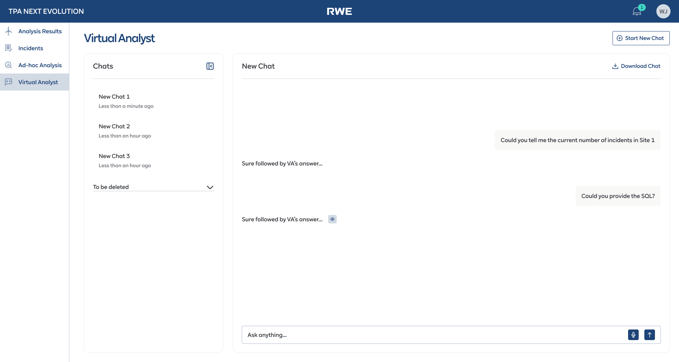The height and width of the screenshot is (362, 679).
Task: Click the RWE logo link
Action: 339,11
